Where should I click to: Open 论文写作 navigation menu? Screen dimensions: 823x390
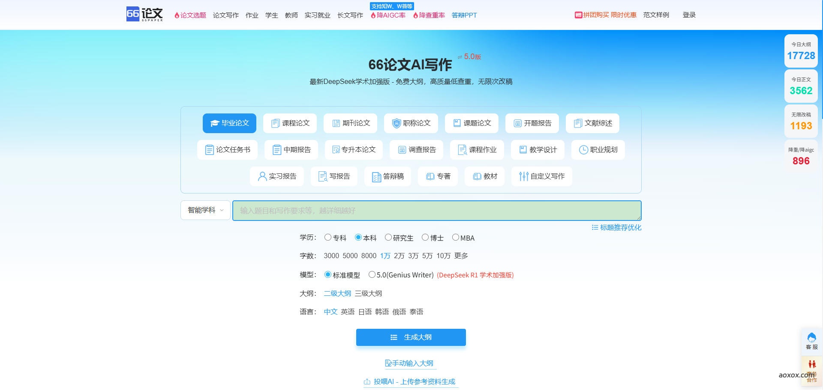click(x=226, y=15)
